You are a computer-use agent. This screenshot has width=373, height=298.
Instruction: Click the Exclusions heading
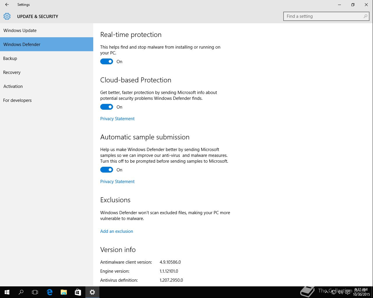(115, 200)
